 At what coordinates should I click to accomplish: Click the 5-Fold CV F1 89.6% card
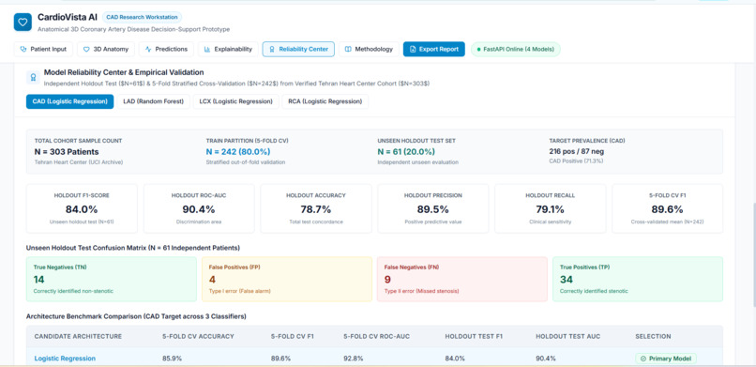coord(667,208)
